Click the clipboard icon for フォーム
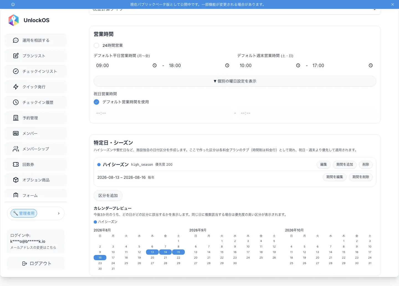 (16, 195)
